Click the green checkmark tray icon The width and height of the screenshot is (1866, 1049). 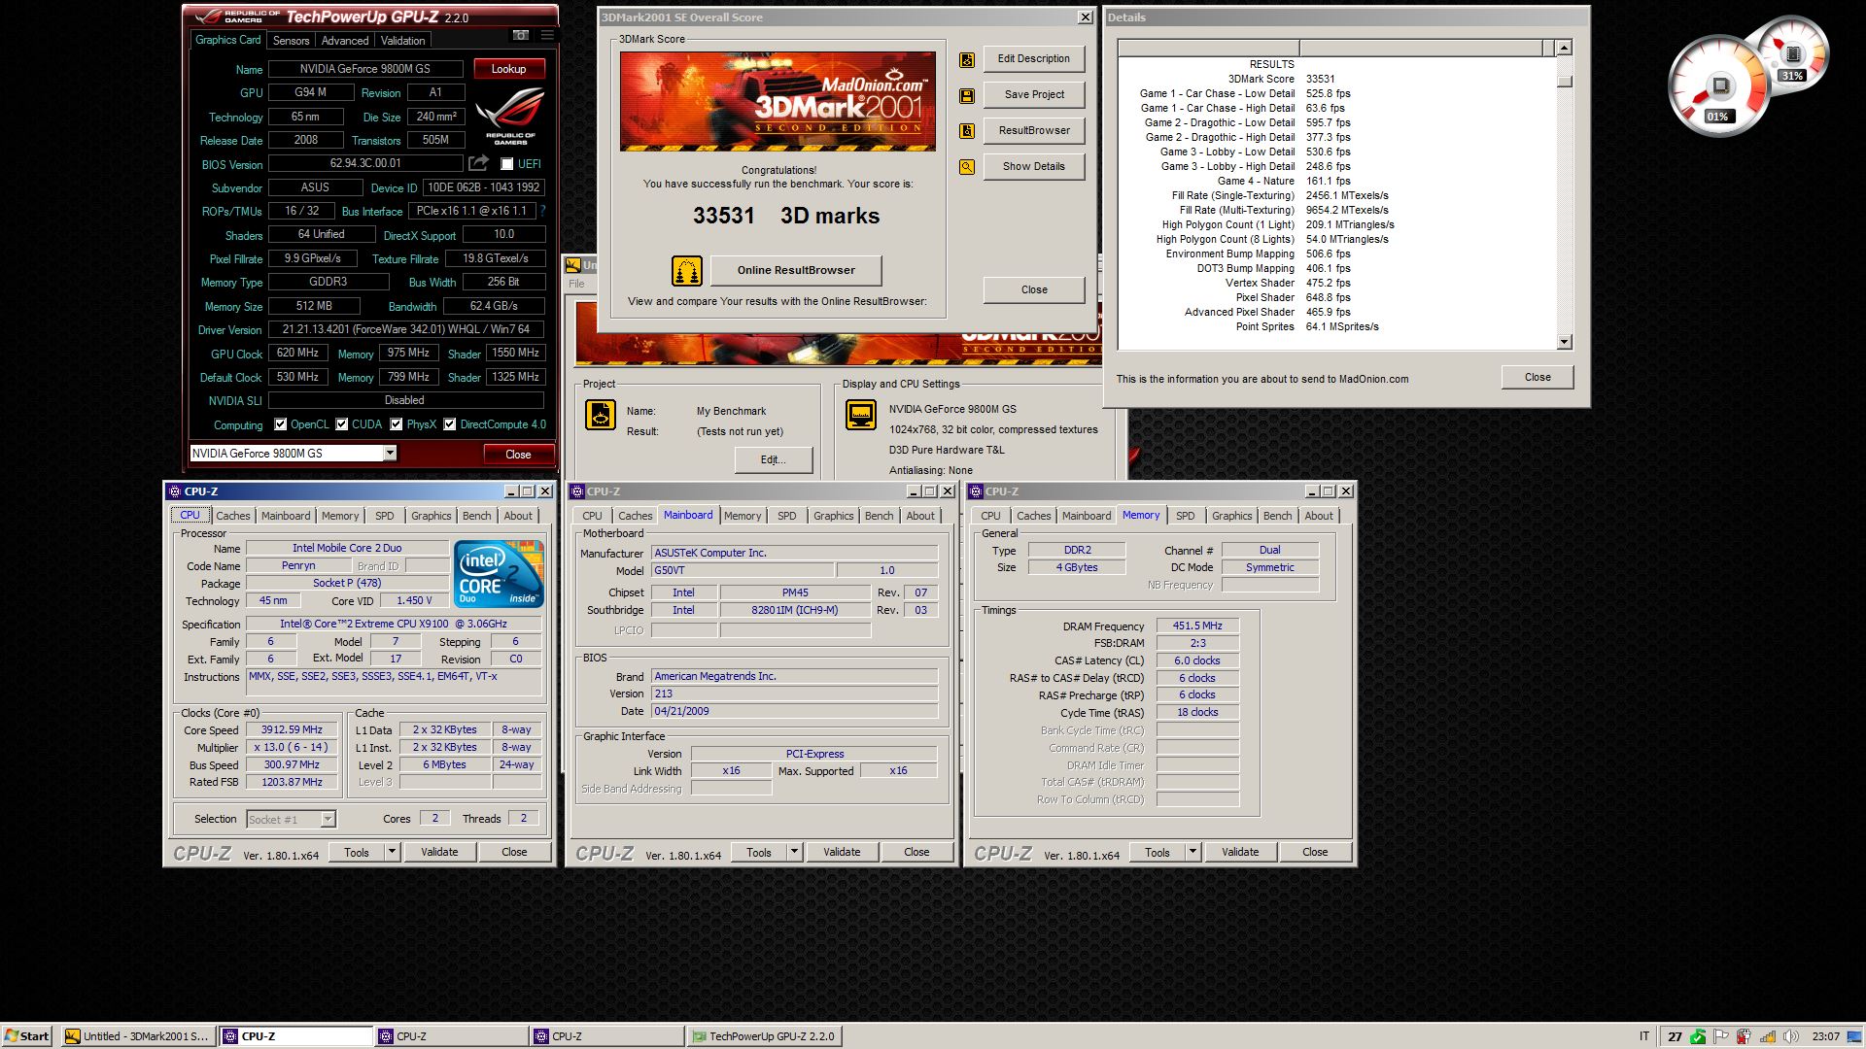[1698, 1036]
